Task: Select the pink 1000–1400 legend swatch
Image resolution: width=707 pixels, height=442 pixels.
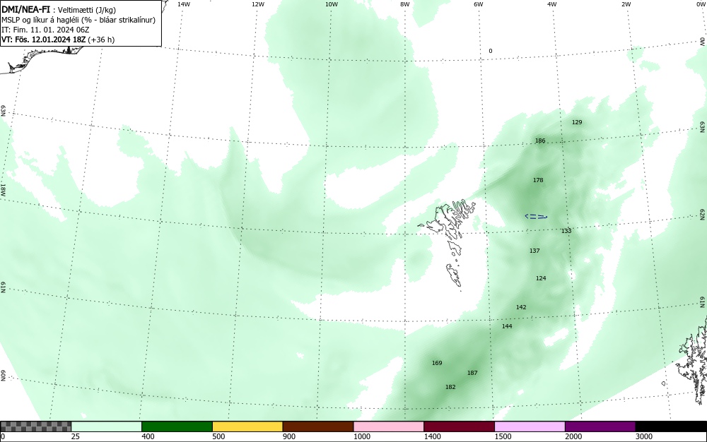Action: [x=389, y=426]
